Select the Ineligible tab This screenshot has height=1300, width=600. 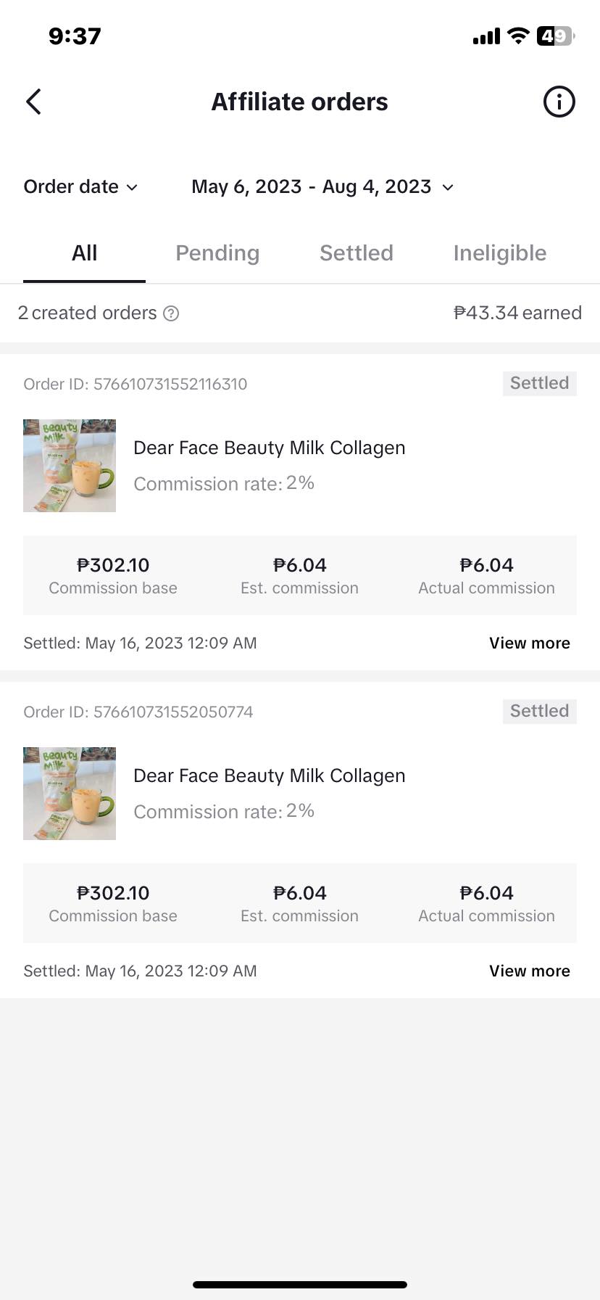499,253
